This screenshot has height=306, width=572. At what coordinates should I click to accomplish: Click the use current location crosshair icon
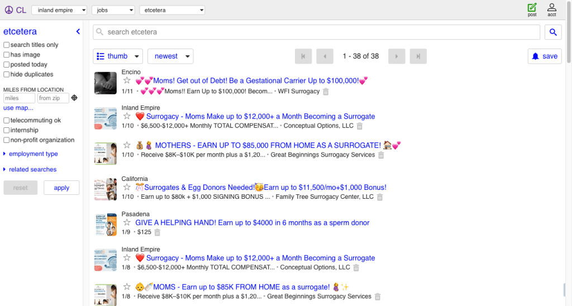(74, 98)
